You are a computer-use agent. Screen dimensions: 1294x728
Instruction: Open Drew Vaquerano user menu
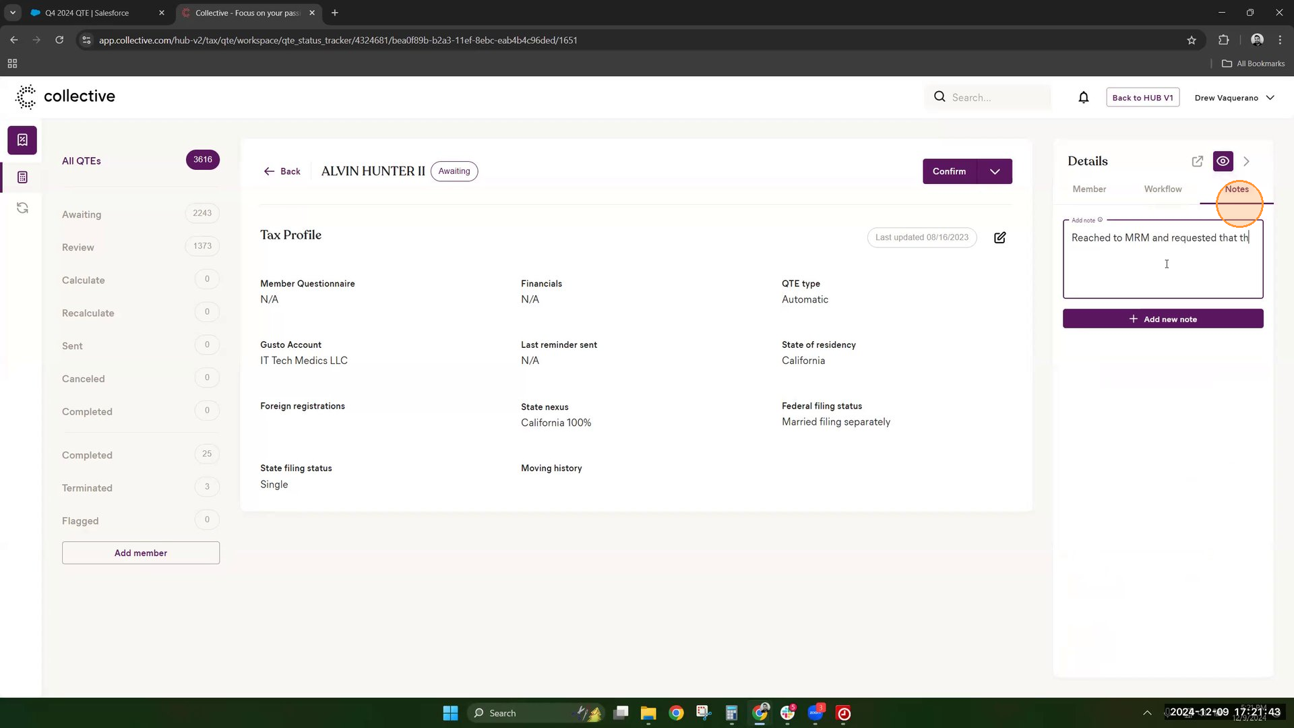(x=1234, y=98)
